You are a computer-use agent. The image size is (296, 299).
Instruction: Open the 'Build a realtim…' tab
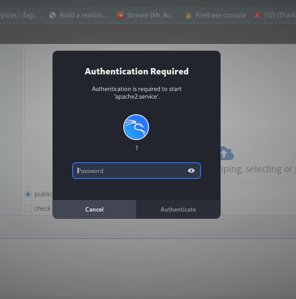(x=84, y=15)
